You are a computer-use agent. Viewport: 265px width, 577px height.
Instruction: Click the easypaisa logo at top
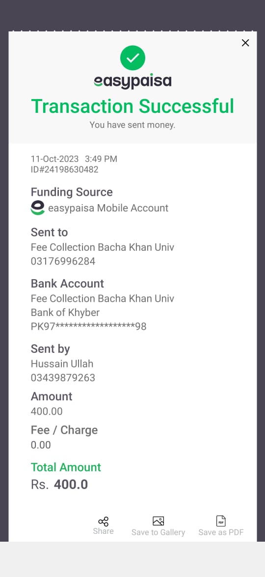click(132, 81)
